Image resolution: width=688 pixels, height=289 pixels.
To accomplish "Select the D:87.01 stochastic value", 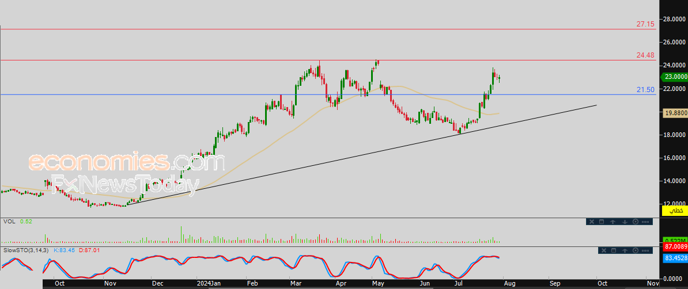I will (89, 250).
